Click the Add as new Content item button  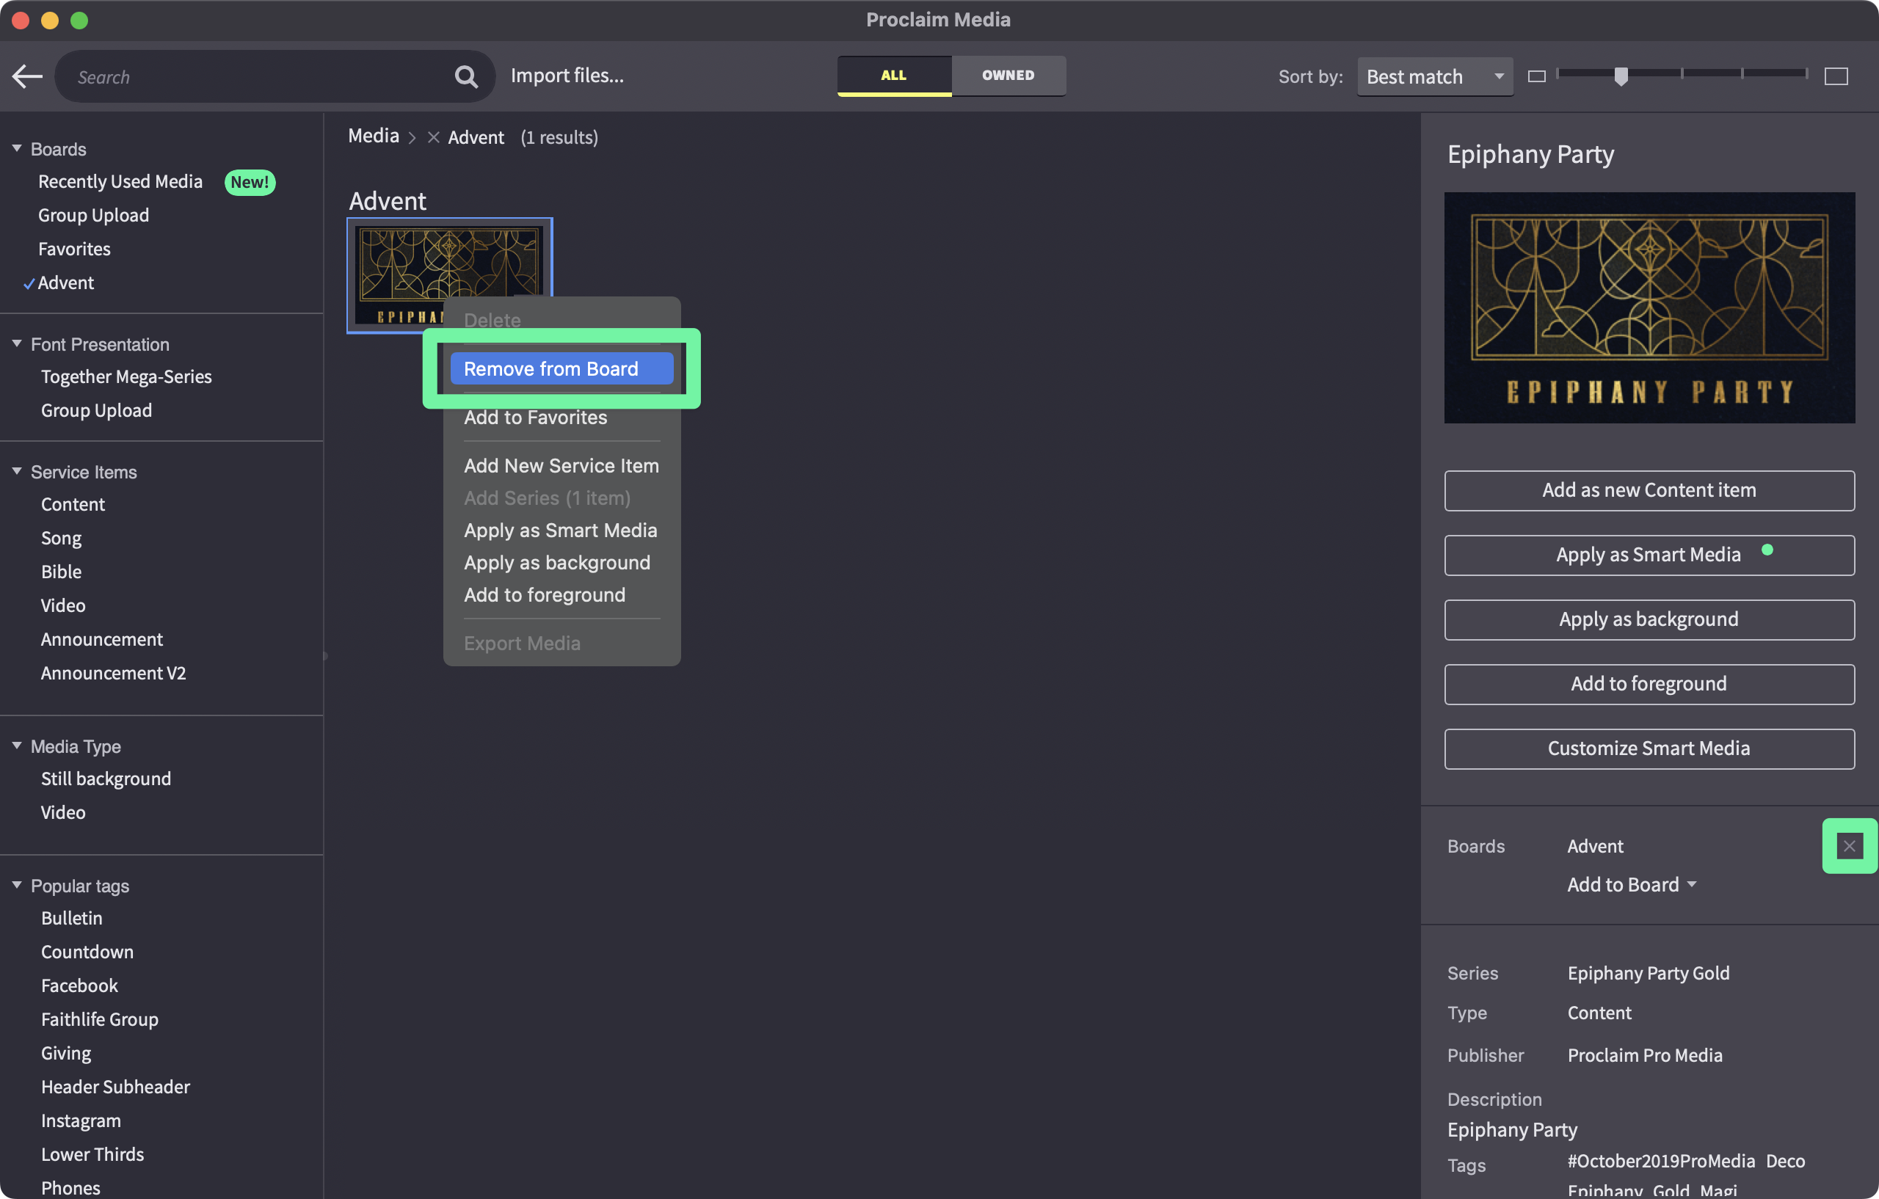click(x=1649, y=490)
